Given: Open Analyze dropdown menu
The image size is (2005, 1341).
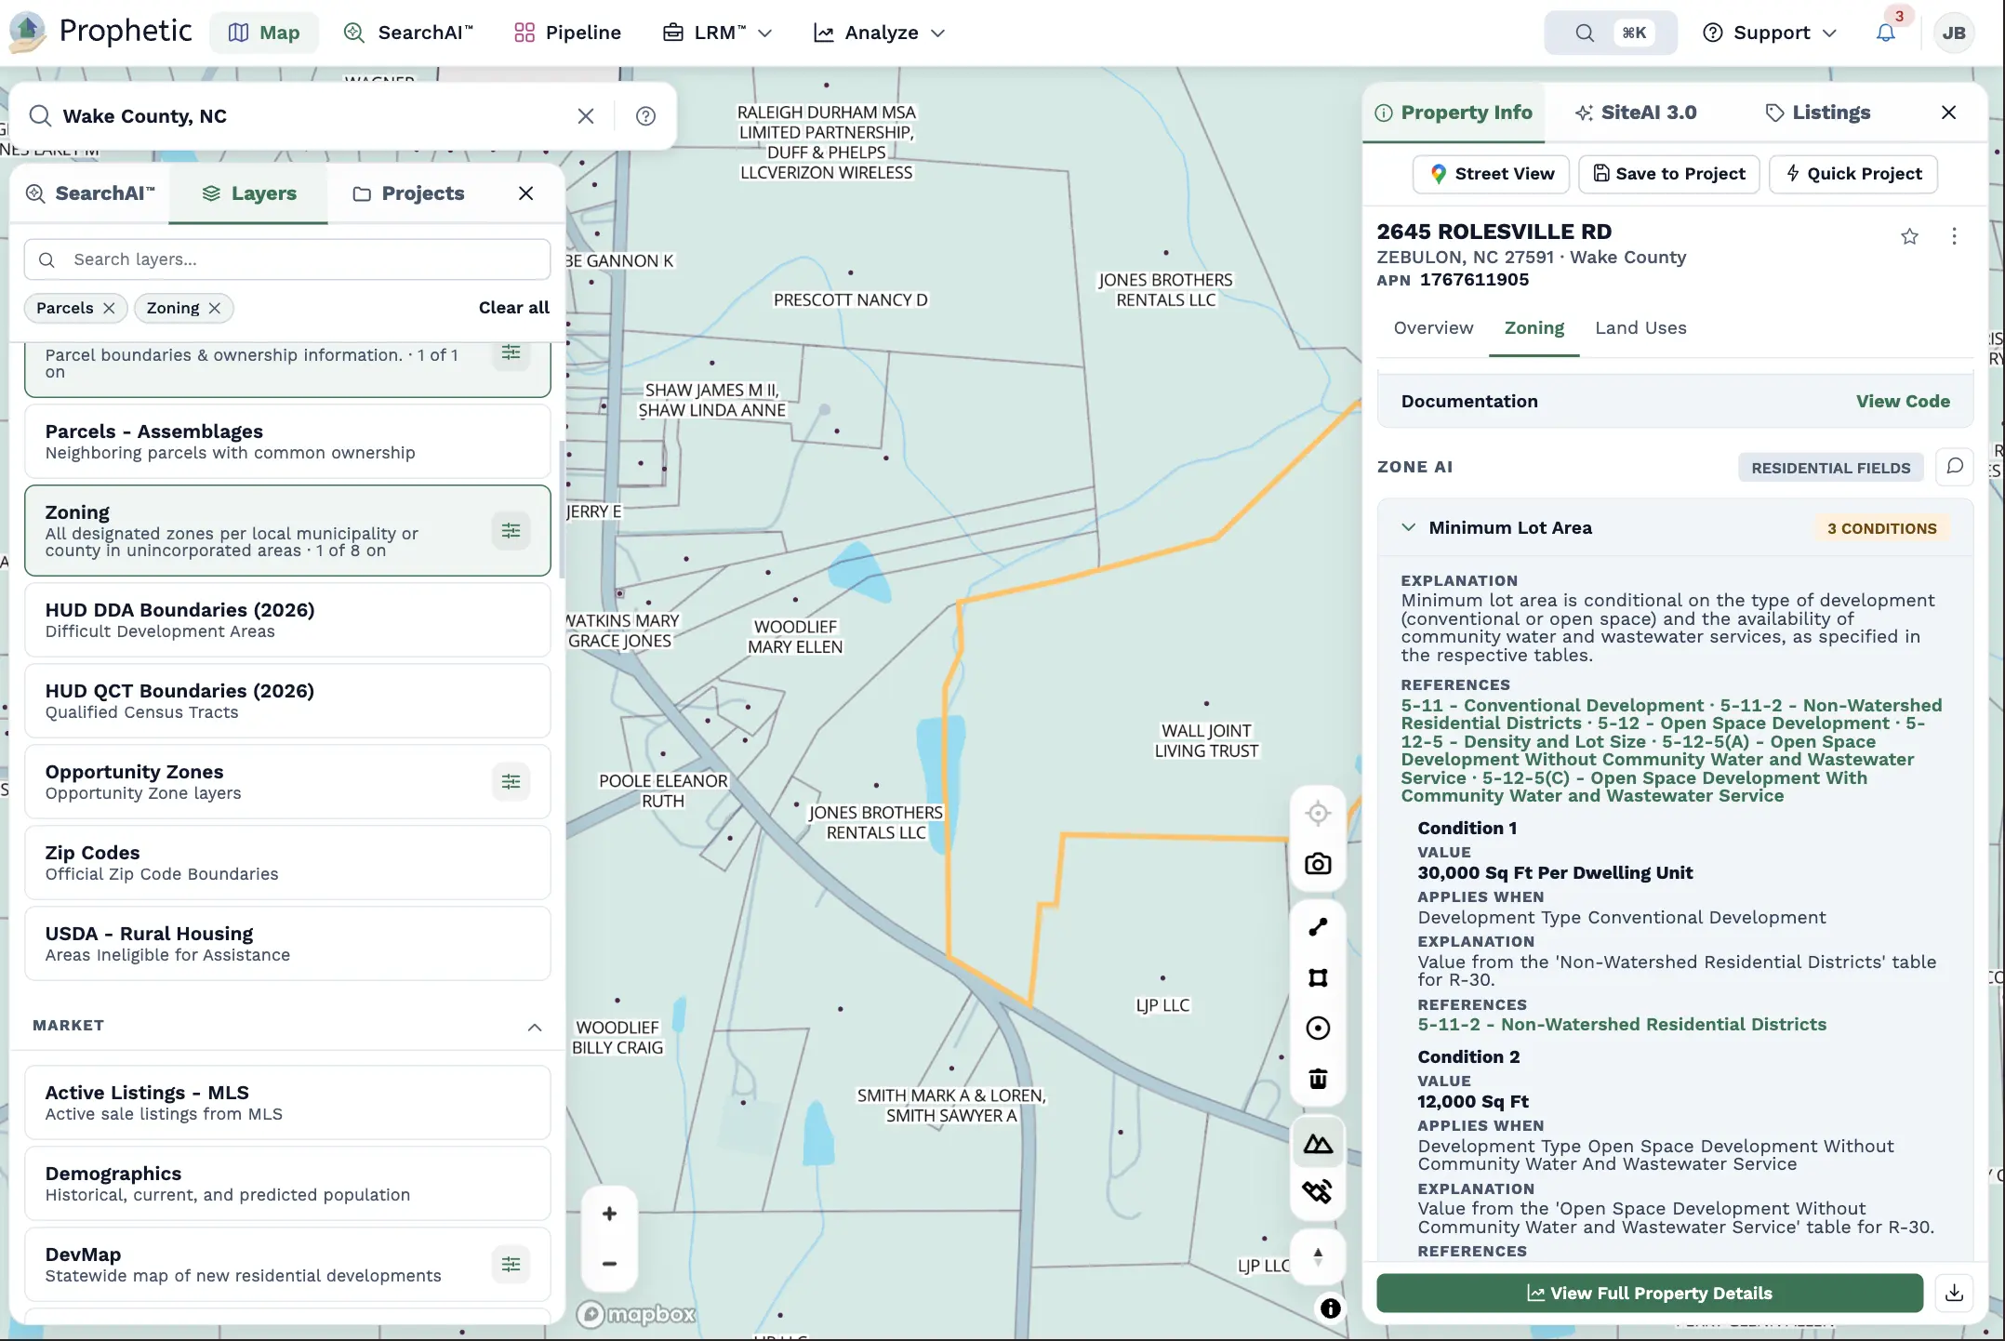Looking at the screenshot, I should [x=880, y=33].
